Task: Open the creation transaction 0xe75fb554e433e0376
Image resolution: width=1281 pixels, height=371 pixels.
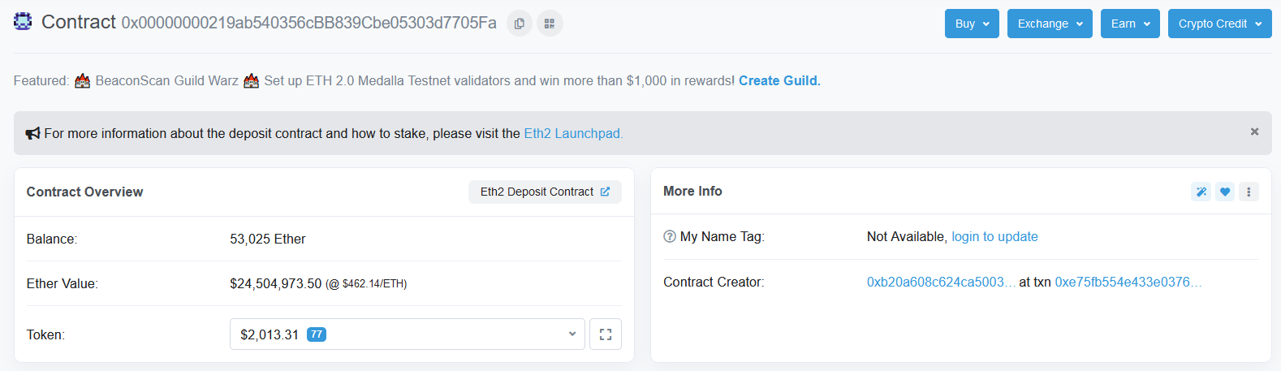Action: [x=1128, y=282]
